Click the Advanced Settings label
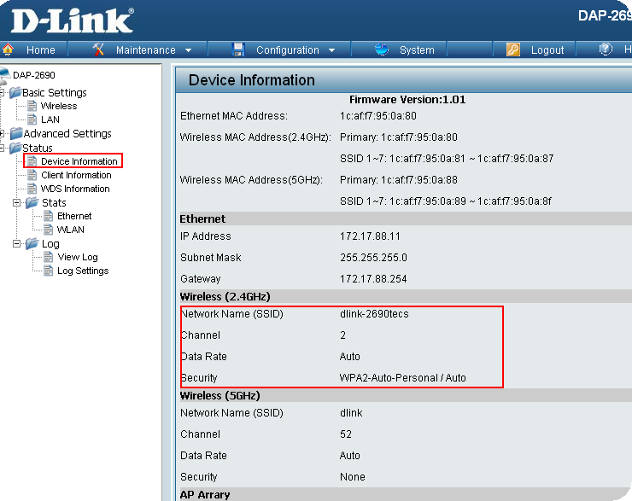 tap(67, 133)
